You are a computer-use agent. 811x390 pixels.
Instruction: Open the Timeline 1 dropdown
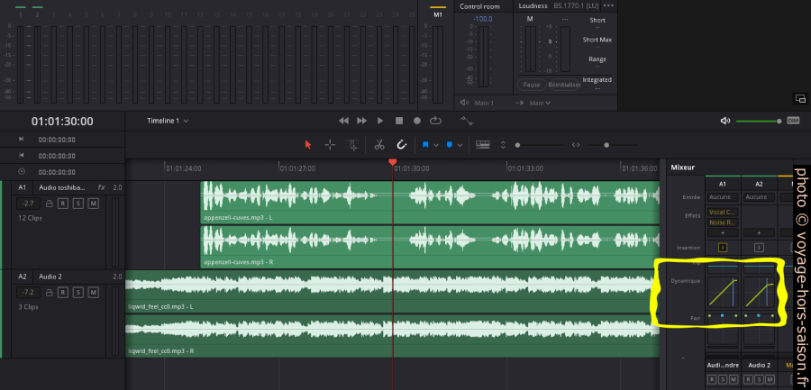pos(168,121)
